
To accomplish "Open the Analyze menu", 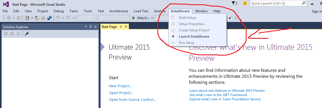I will (x=160, y=11).
